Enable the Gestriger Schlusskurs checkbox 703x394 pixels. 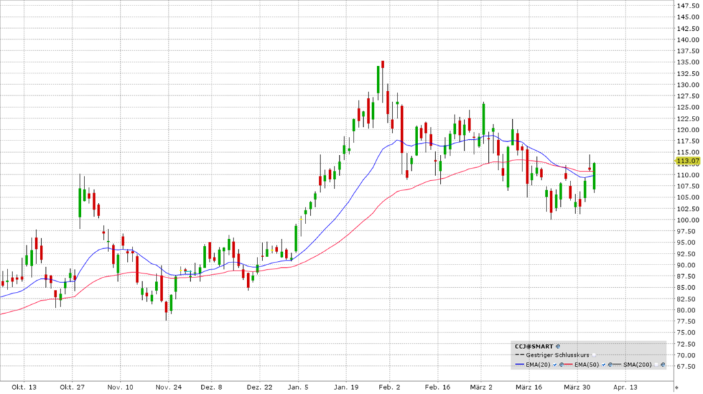pyautogui.click(x=594, y=355)
